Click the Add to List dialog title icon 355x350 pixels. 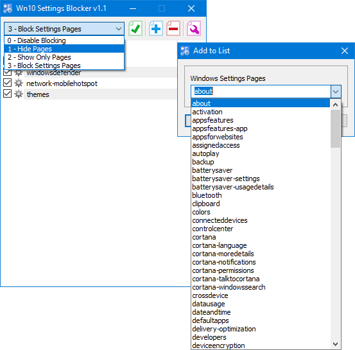pyautogui.click(x=185, y=51)
